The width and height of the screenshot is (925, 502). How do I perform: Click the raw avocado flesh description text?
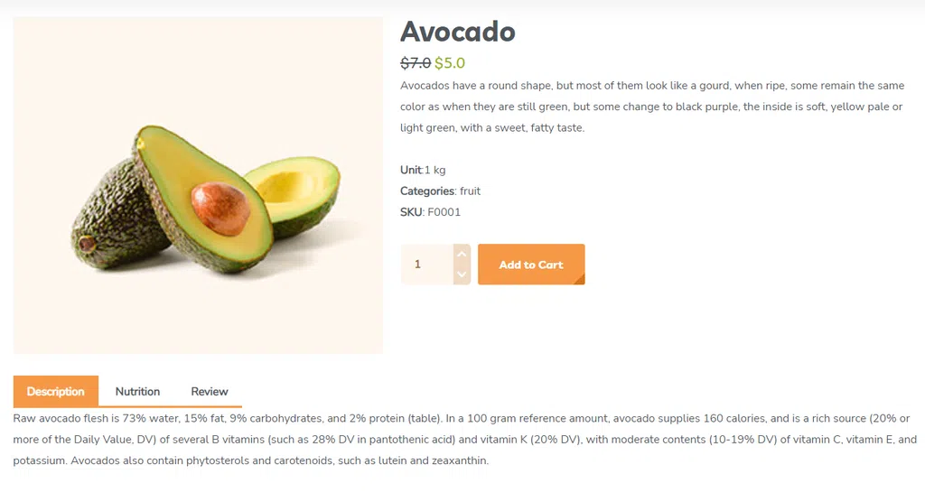coord(465,440)
